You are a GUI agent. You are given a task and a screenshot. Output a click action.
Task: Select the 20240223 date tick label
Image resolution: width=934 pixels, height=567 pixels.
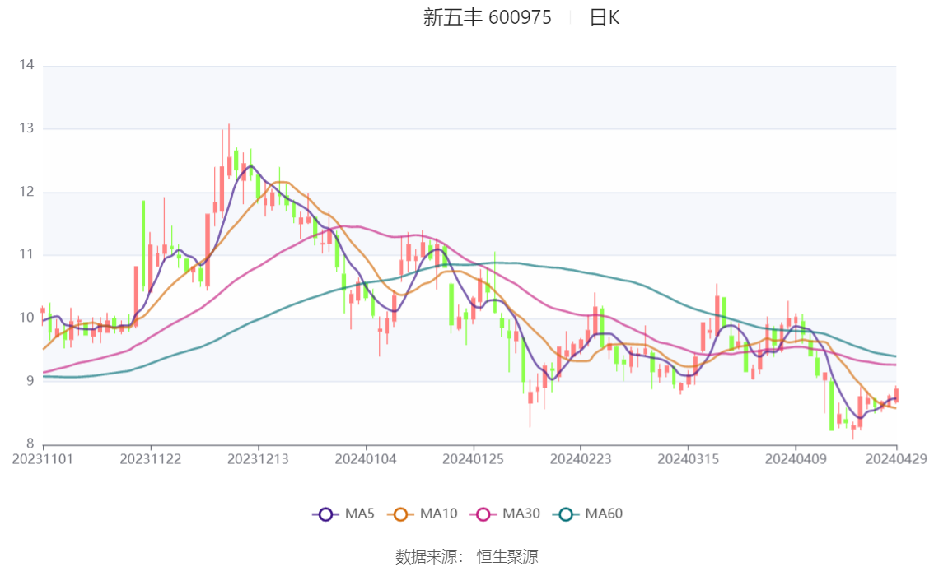[580, 459]
